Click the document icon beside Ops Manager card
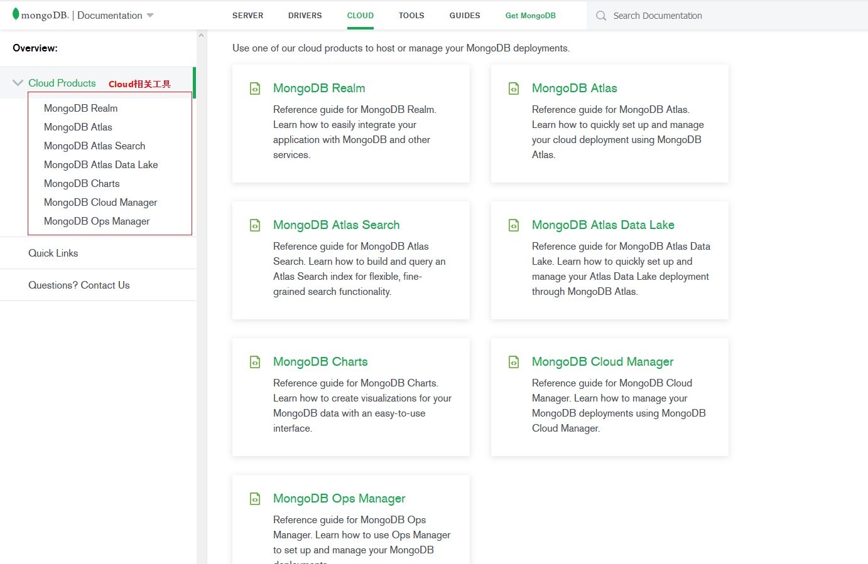Viewport: 868px width, 564px height. [255, 499]
